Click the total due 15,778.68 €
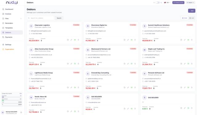The width and height of the screenshot is (197, 115). (34, 112)
